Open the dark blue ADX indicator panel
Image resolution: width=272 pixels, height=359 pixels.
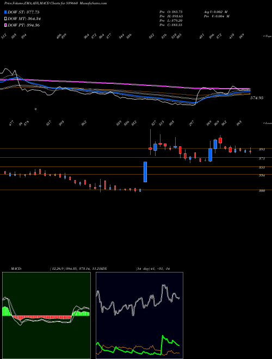[x=139, y=315]
